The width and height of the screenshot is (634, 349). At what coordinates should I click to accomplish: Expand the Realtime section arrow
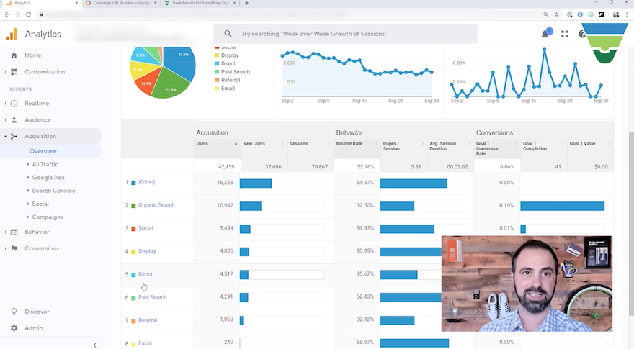pos(6,104)
